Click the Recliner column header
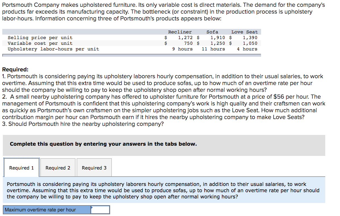Screen dimensions: 340x216 click(x=180, y=32)
